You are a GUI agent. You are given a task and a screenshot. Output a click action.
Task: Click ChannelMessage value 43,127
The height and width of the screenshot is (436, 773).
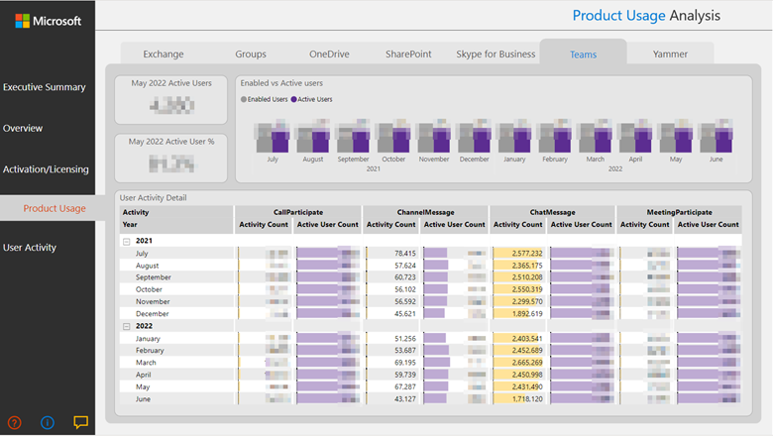[x=404, y=399]
